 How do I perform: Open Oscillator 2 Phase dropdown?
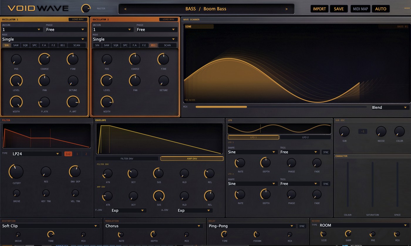[156, 29]
